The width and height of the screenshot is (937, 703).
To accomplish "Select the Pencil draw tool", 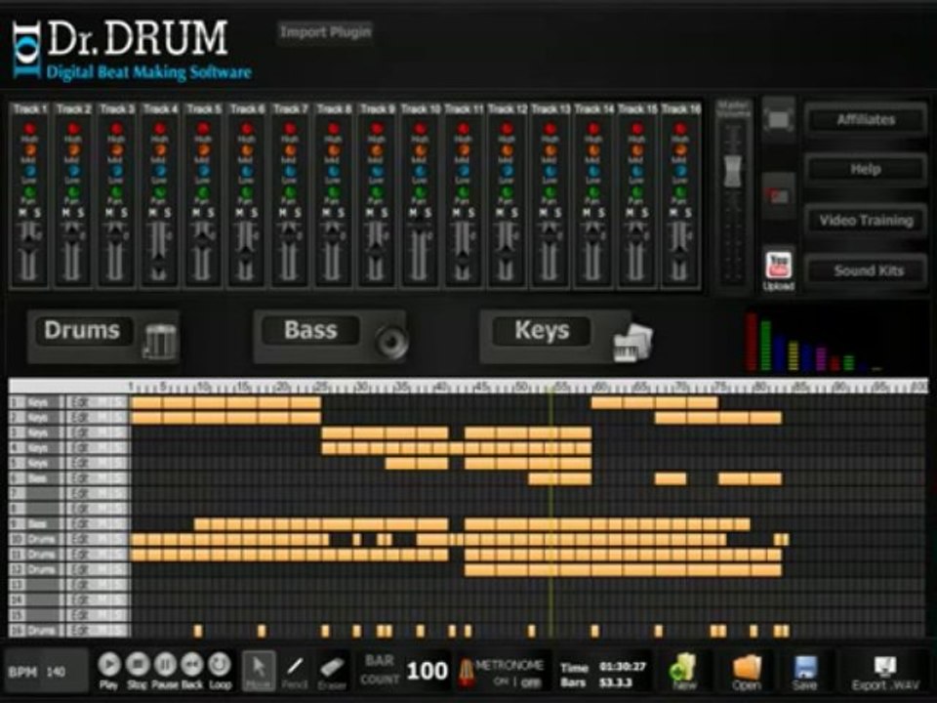I will point(295,669).
